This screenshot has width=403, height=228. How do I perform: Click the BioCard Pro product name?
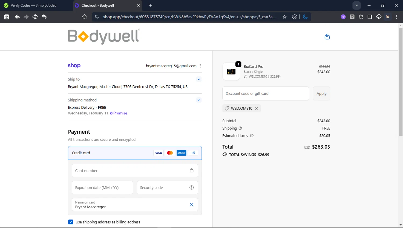(x=253, y=66)
